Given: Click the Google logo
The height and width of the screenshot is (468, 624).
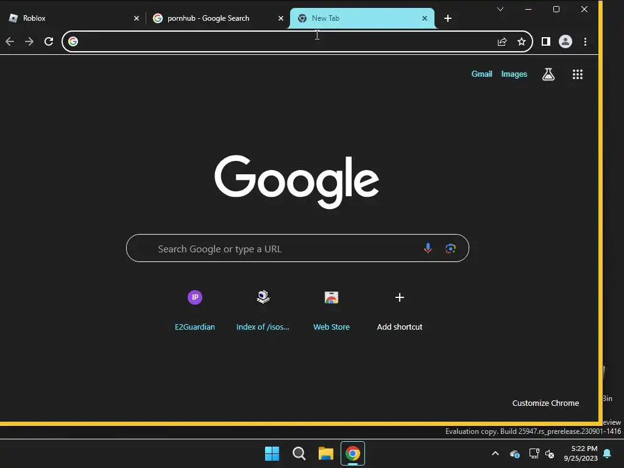Looking at the screenshot, I should tap(297, 182).
